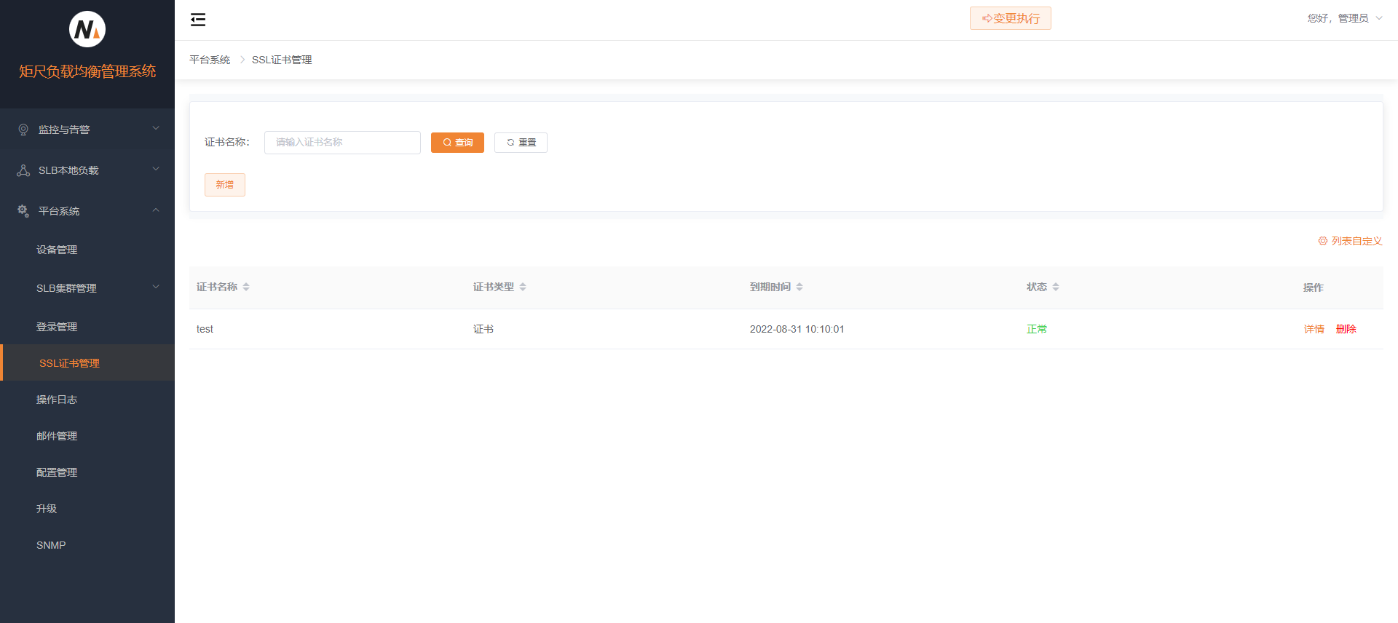Reset the filter with 重置 button
The width and height of the screenshot is (1398, 623).
coord(521,143)
